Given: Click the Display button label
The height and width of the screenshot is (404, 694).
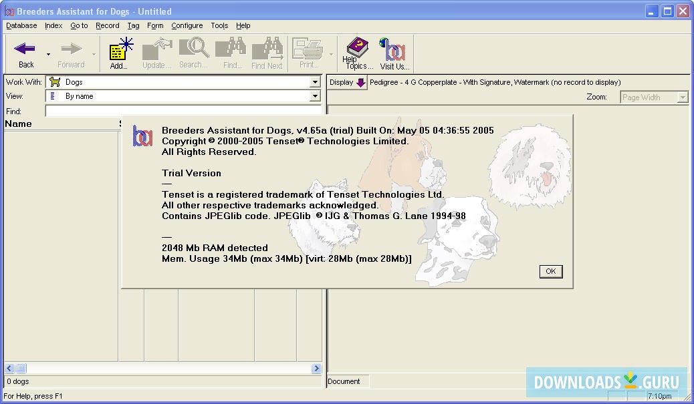Looking at the screenshot, I should pos(341,82).
